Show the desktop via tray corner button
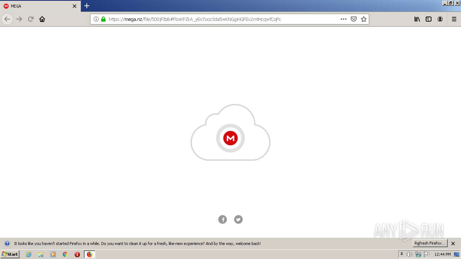This screenshot has width=461, height=259. (x=457, y=254)
